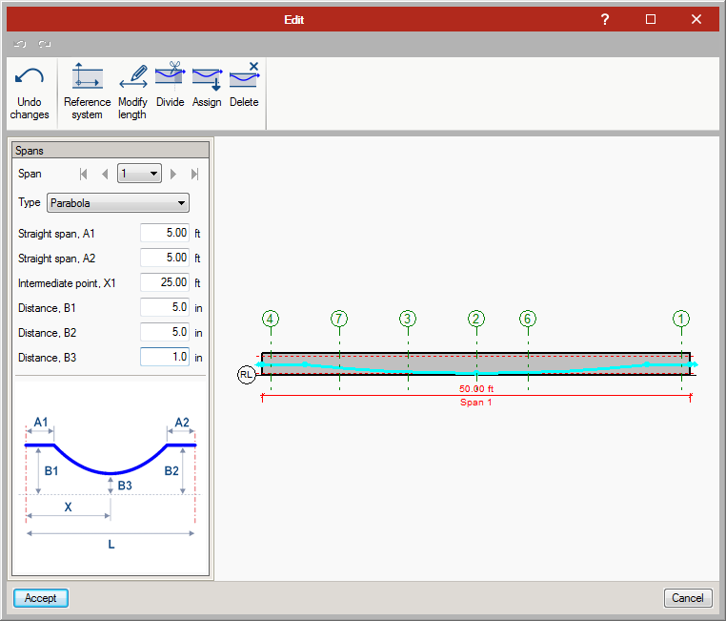Select the Reference system tool
This screenshot has height=621, width=726.
coord(87,93)
